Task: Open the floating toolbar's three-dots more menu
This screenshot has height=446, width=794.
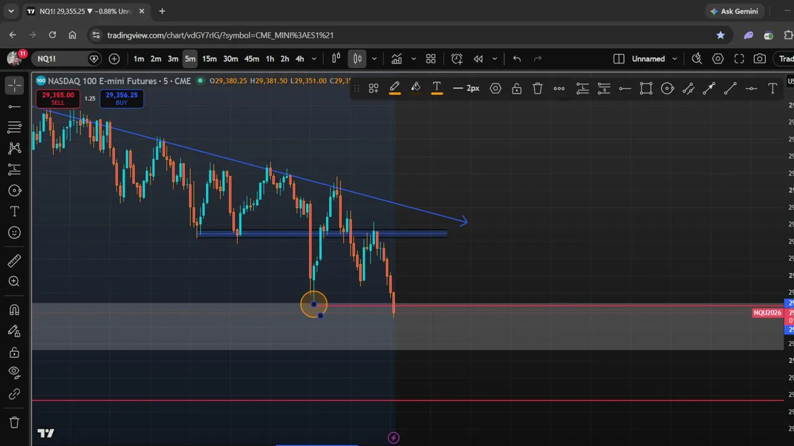Action: (559, 89)
